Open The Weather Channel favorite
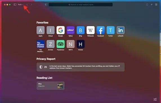The width and height of the screenshot is (161, 103). coord(41,44)
